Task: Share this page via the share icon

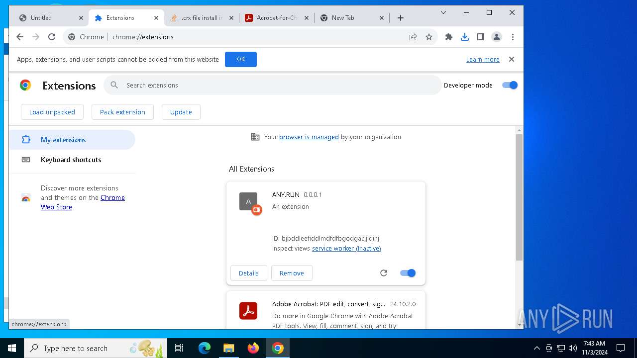Action: 413,37
